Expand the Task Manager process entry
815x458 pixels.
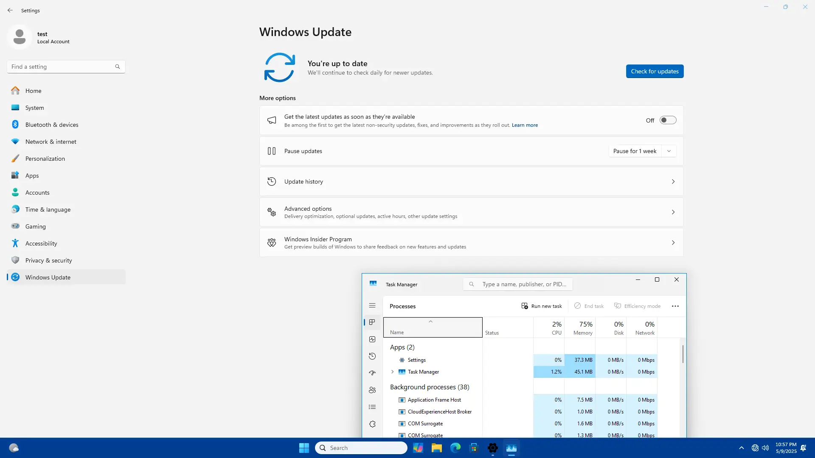click(392, 372)
